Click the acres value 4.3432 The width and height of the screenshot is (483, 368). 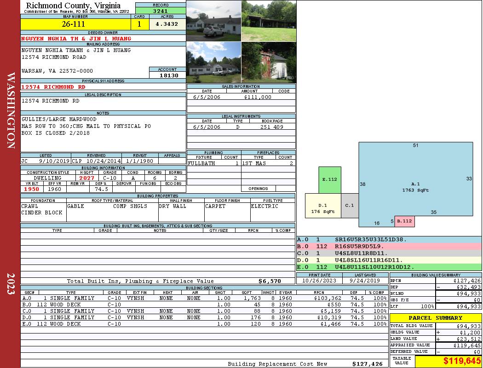pos(167,24)
